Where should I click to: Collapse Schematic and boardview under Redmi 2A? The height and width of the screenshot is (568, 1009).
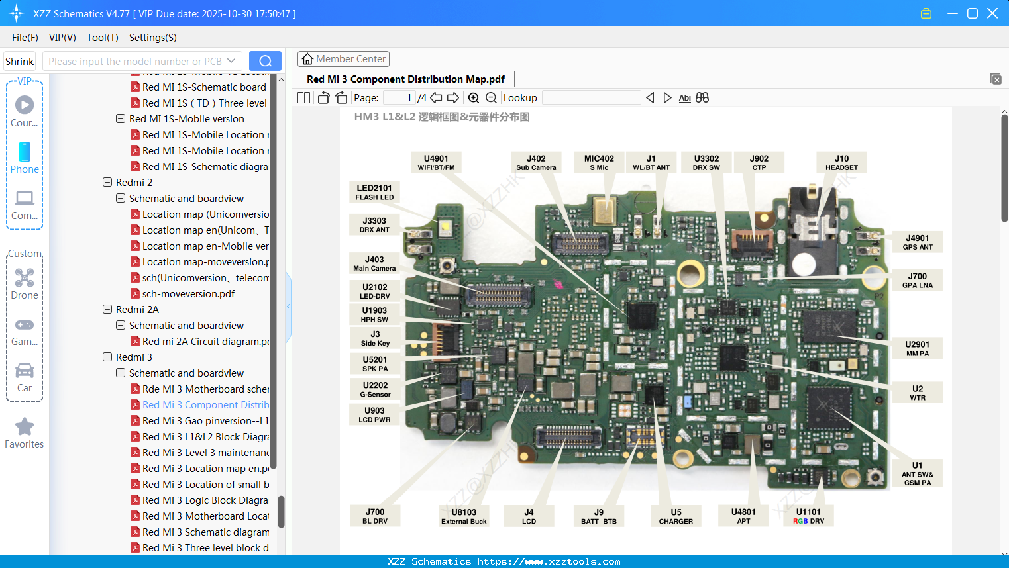pos(121,325)
